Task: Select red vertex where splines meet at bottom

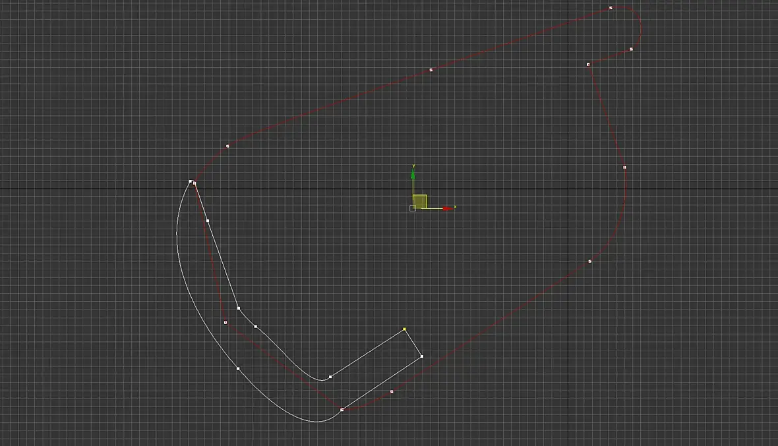Action: coord(342,410)
